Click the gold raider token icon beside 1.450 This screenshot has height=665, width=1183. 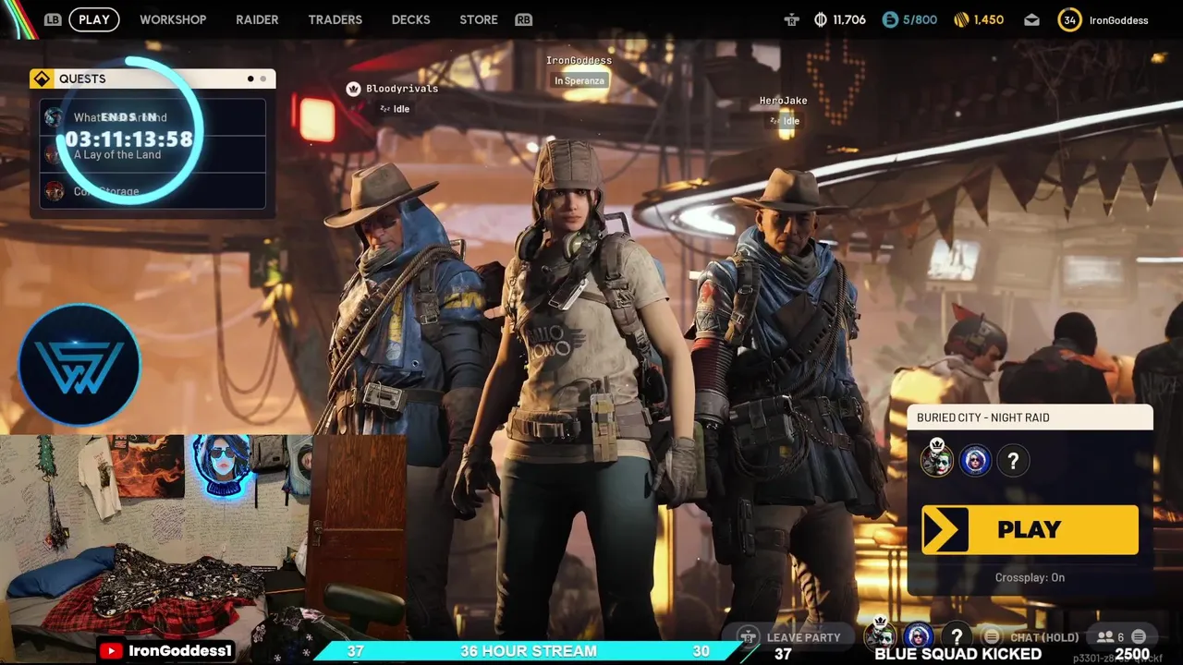click(961, 19)
